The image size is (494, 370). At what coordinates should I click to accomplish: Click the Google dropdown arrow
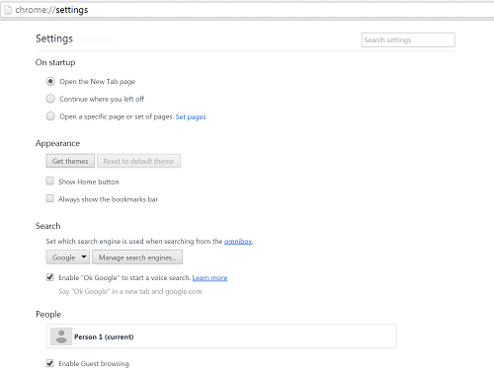click(84, 257)
